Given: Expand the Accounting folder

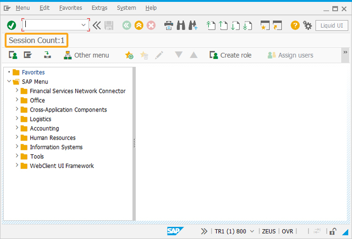Looking at the screenshot, I should [x=17, y=127].
